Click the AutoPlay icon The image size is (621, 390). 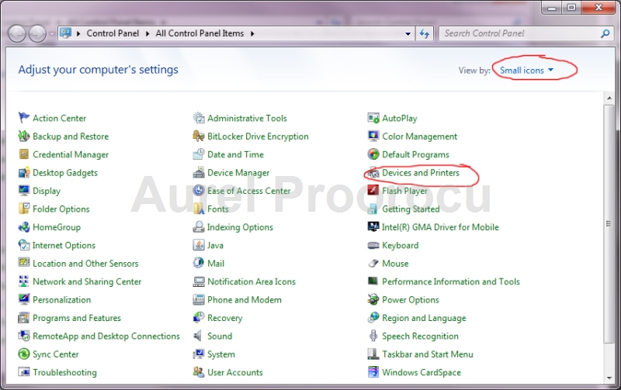pyautogui.click(x=373, y=118)
